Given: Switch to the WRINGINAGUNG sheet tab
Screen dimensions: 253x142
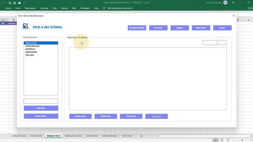Looking at the screenshot, I should coord(73,136).
